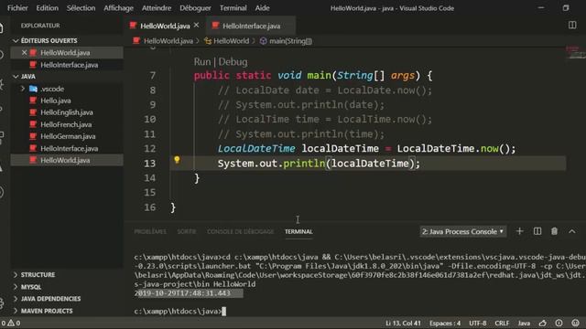
Task: Maximize the terminal panel with the chevron
Action: 571,231
